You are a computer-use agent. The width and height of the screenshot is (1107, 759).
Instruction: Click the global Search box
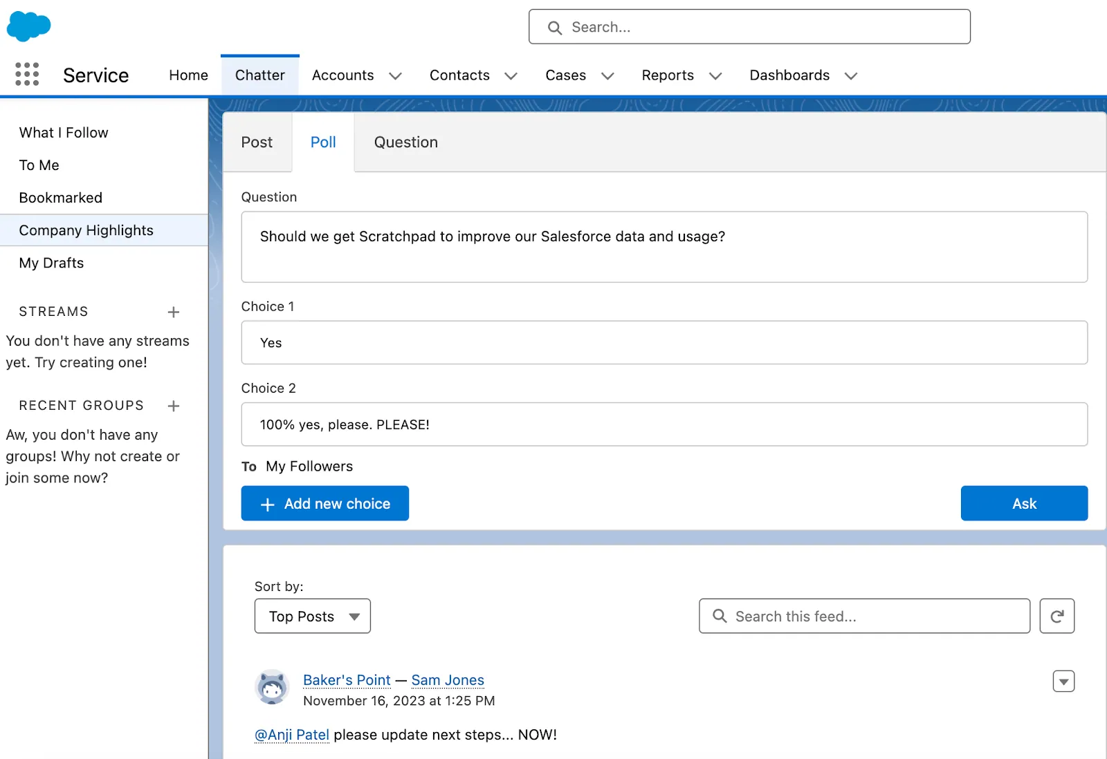[x=749, y=27]
